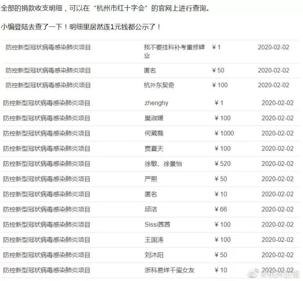Click the ¥ 1000 donation amount
This screenshot has width=303, height=281.
tap(224, 133)
